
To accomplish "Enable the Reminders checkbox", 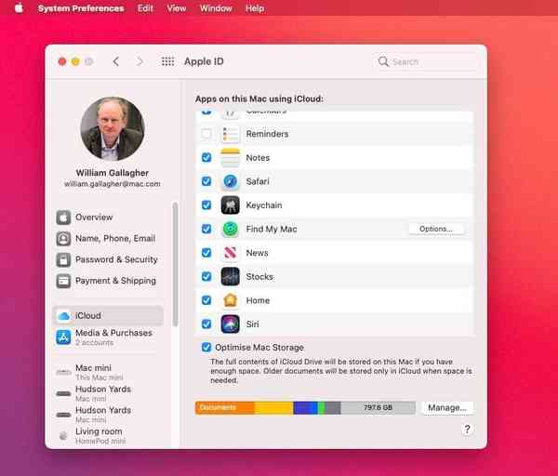I will 206,134.
